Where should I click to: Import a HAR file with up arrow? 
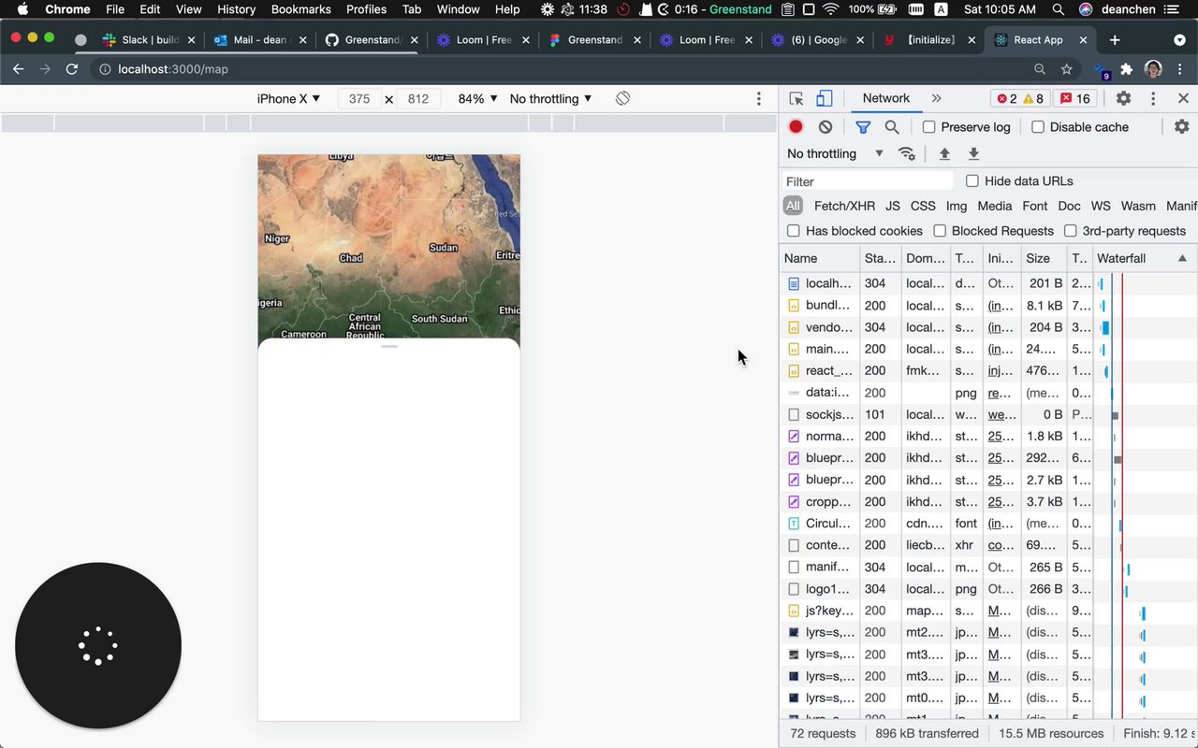pos(944,154)
